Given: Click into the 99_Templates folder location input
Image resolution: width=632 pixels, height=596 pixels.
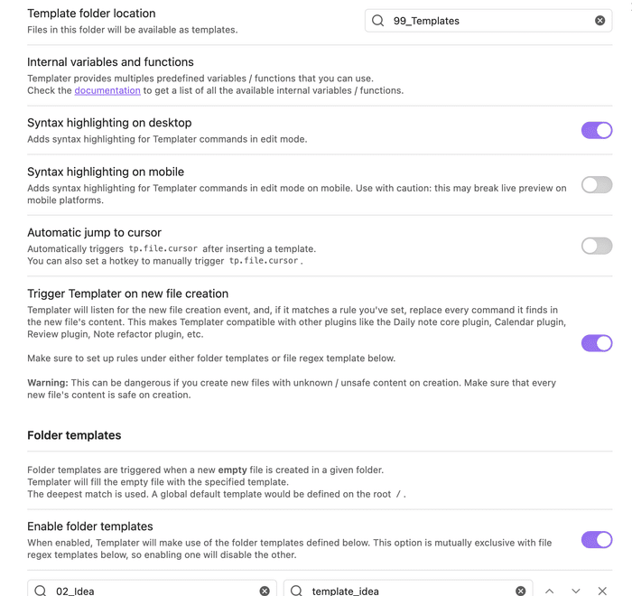Looking at the screenshot, I should coord(488,21).
